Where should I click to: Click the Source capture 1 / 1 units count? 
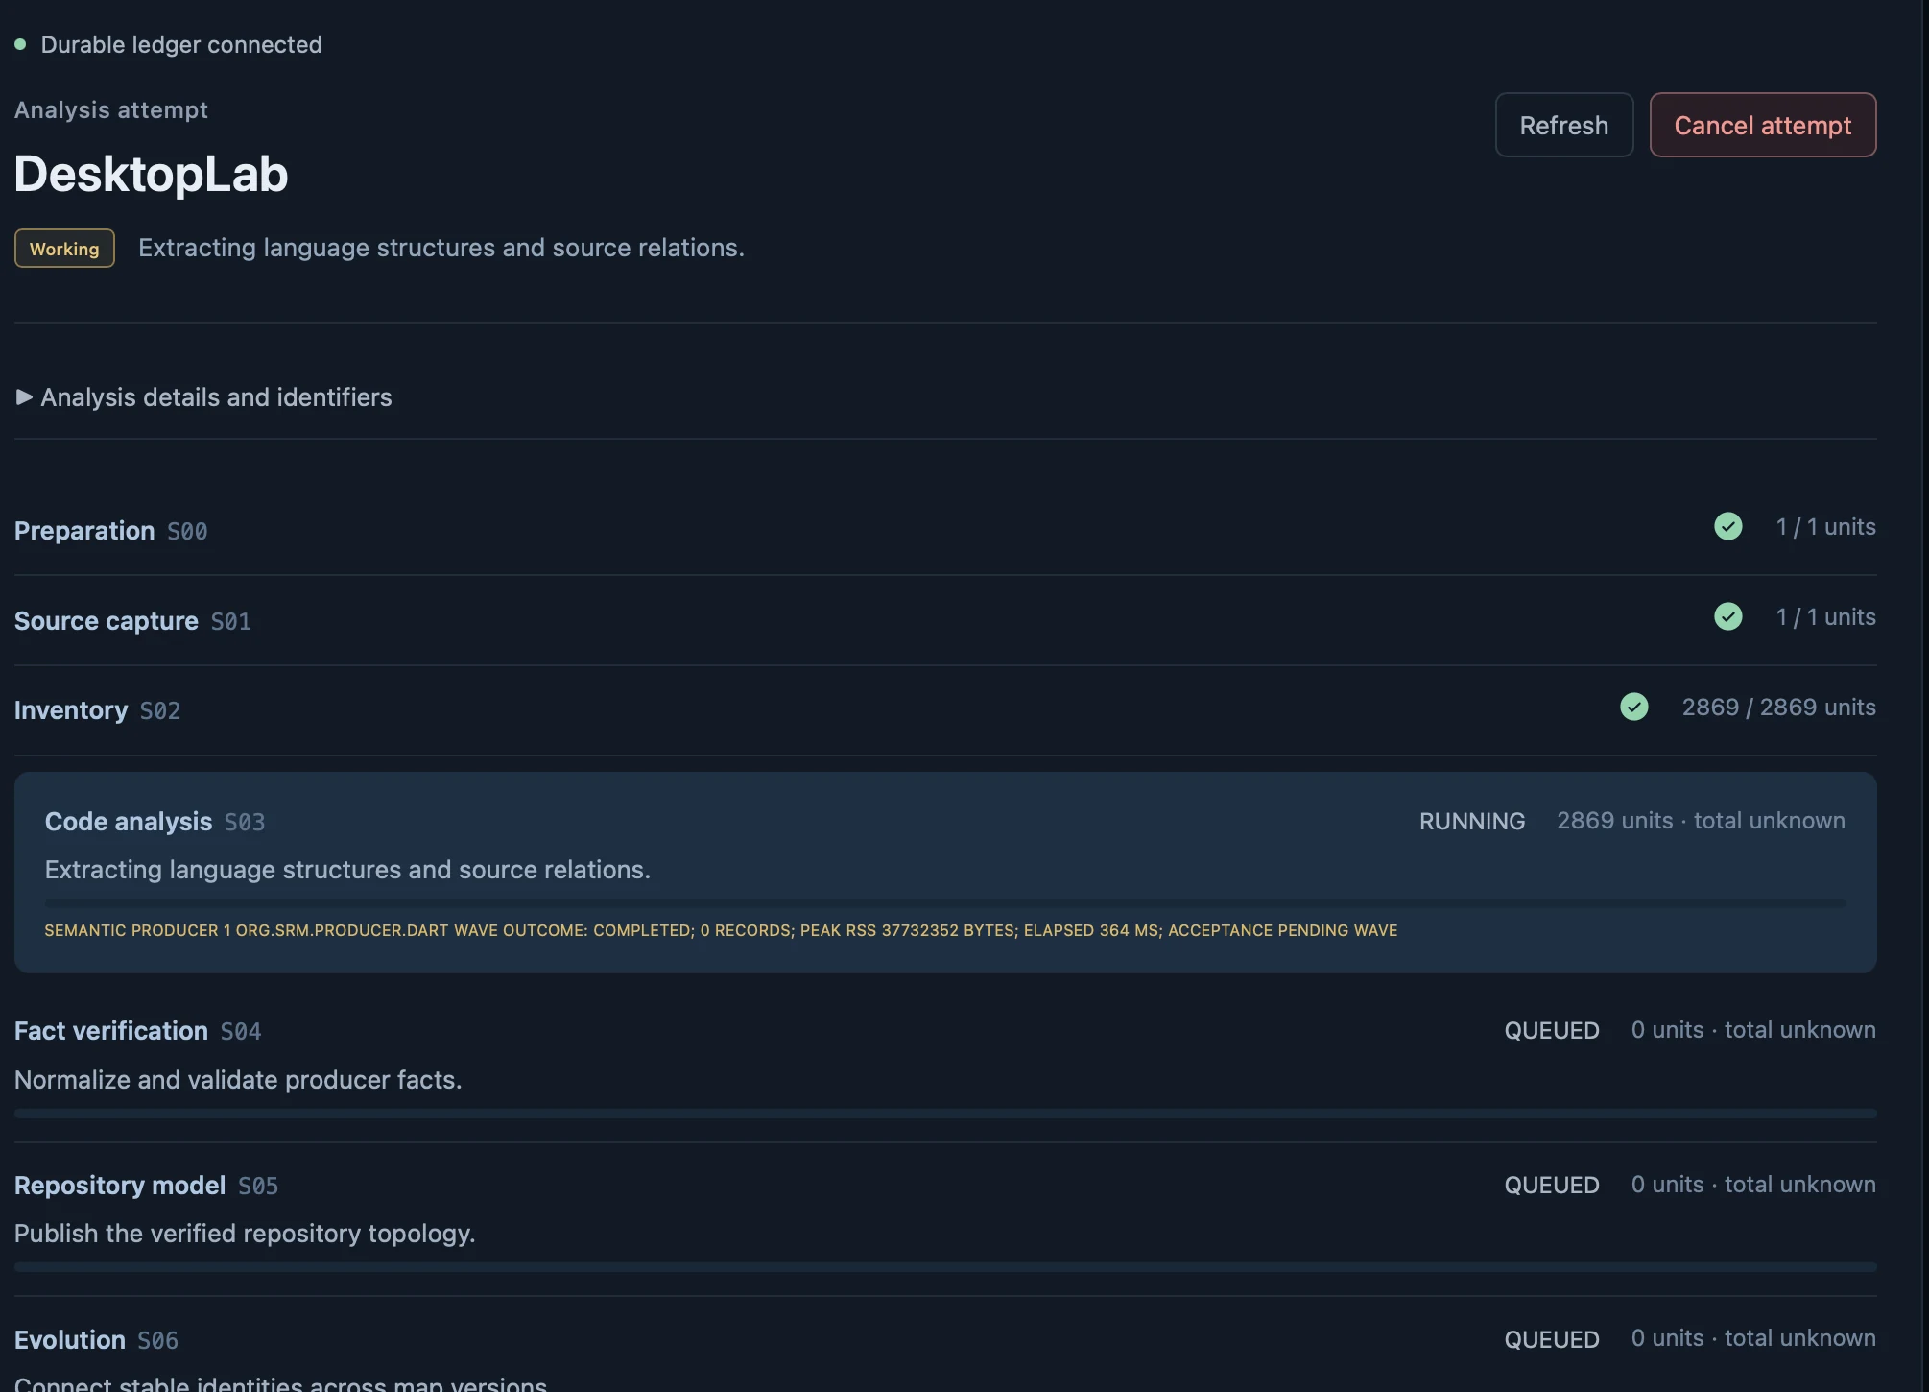click(1825, 617)
